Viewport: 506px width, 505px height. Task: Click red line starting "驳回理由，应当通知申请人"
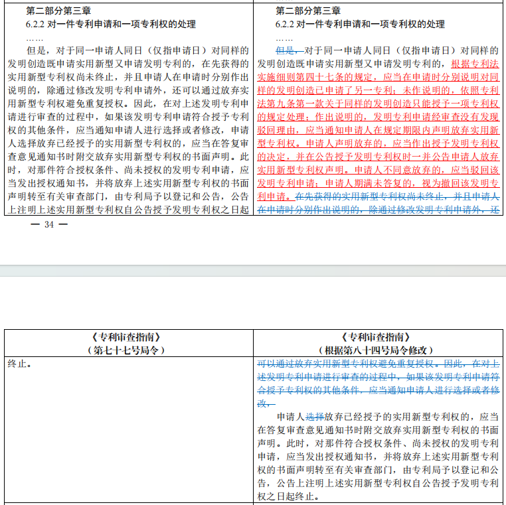point(379,130)
